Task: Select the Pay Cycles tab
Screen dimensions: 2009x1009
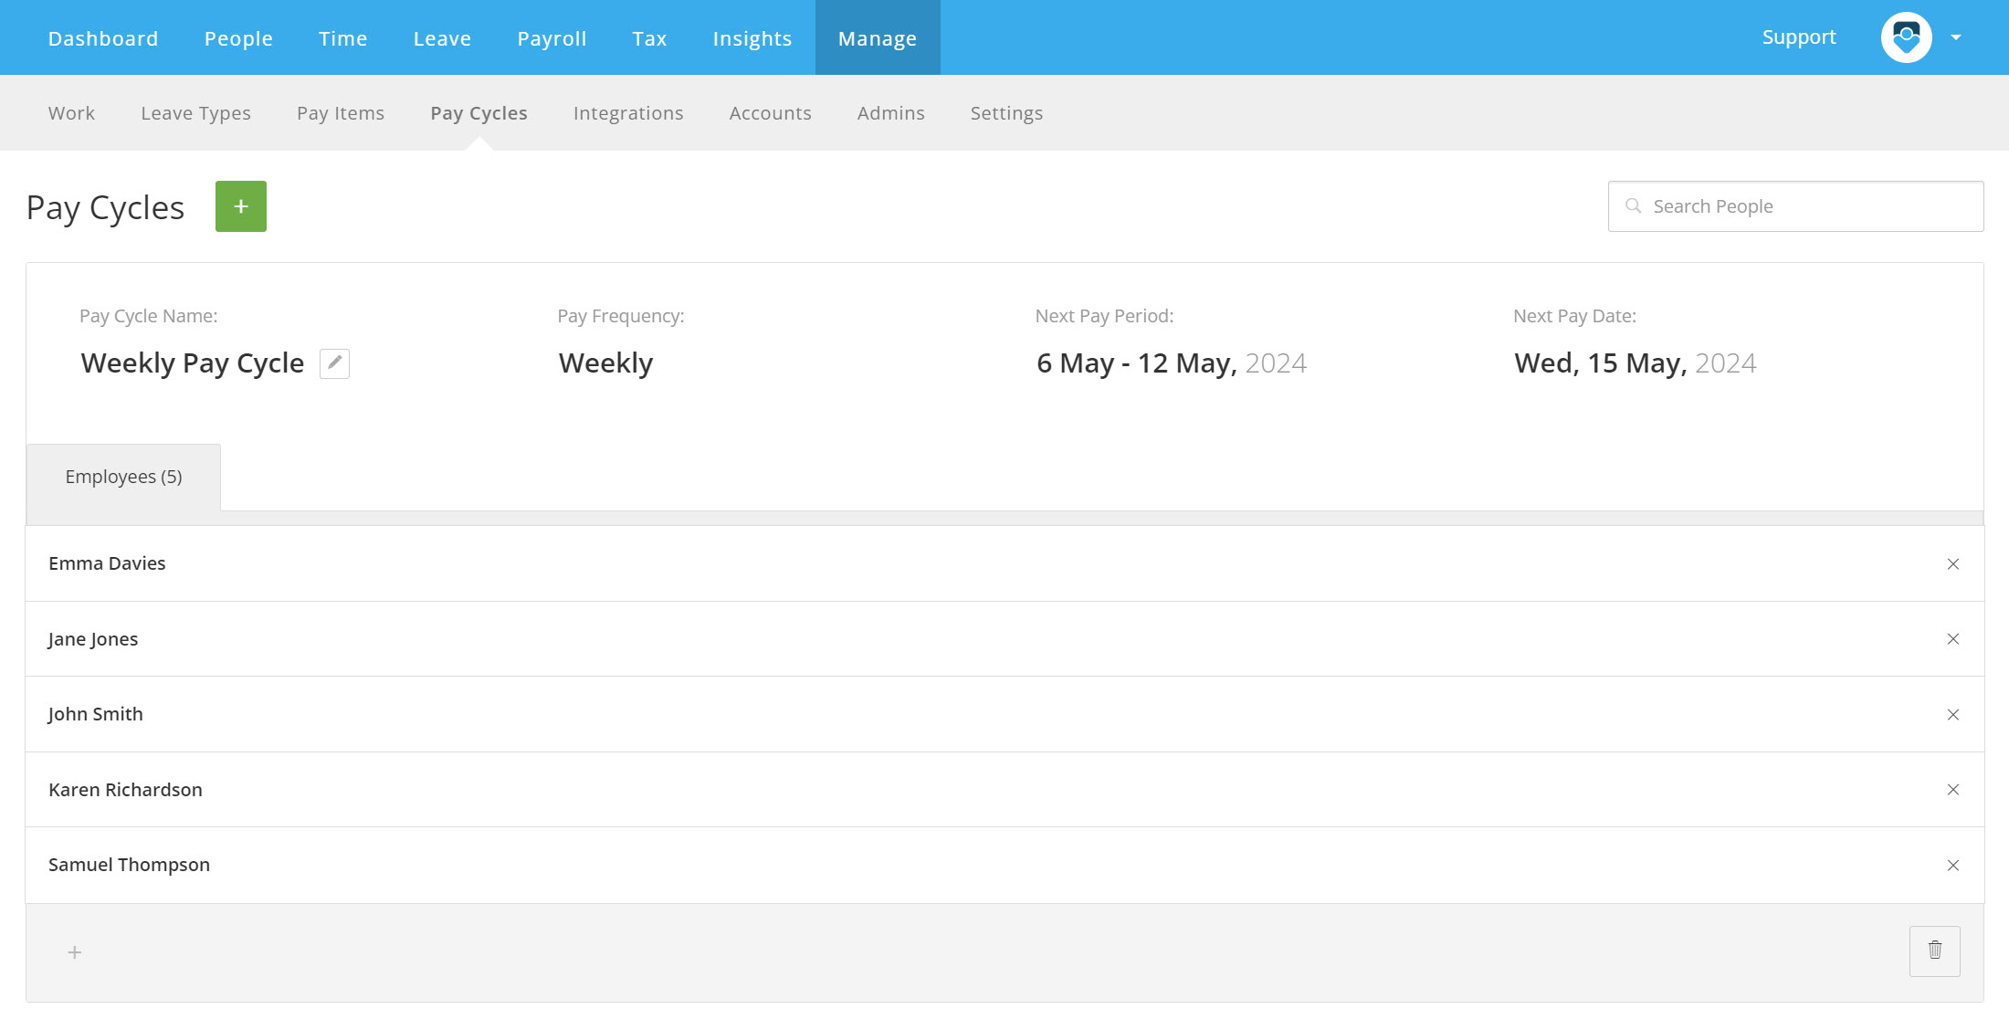Action: [479, 113]
